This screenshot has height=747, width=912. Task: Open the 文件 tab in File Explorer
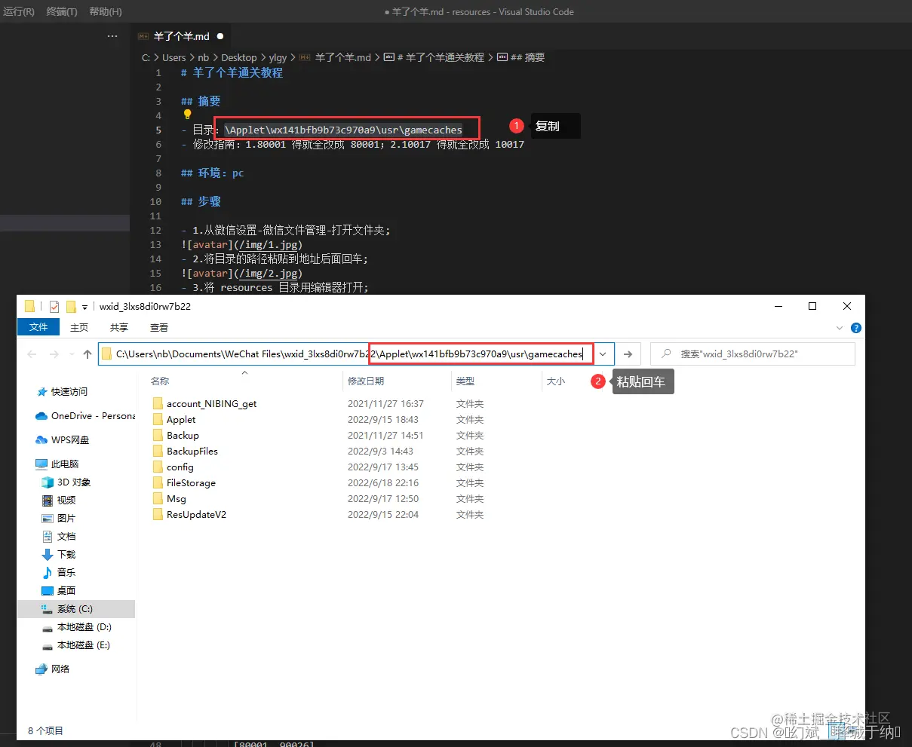[x=38, y=327]
